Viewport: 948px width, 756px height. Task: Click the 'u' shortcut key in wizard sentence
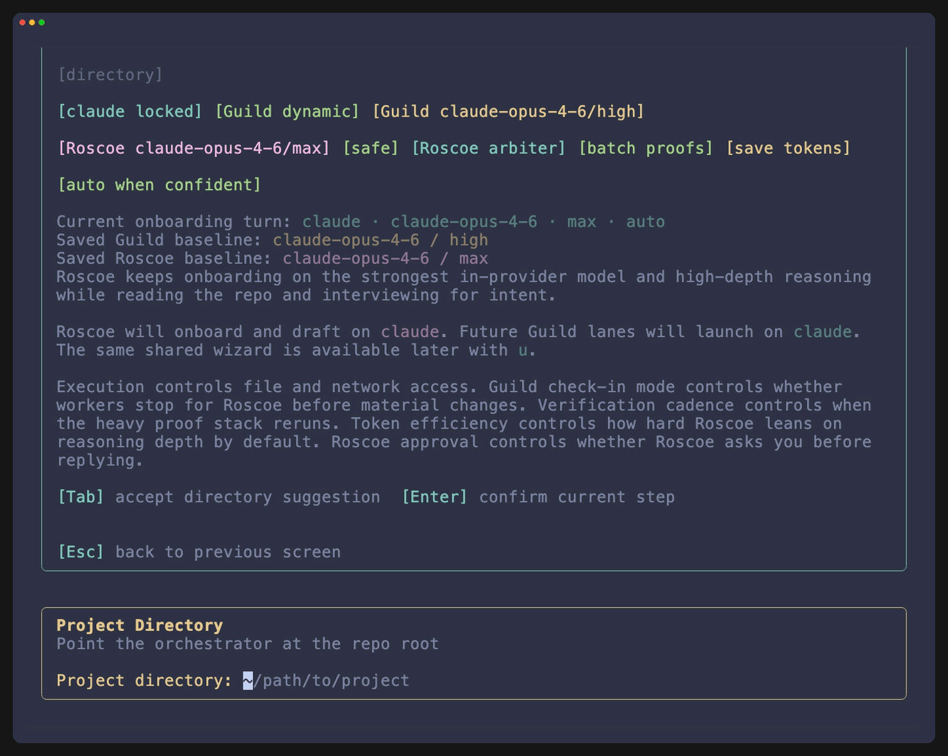[x=523, y=350]
